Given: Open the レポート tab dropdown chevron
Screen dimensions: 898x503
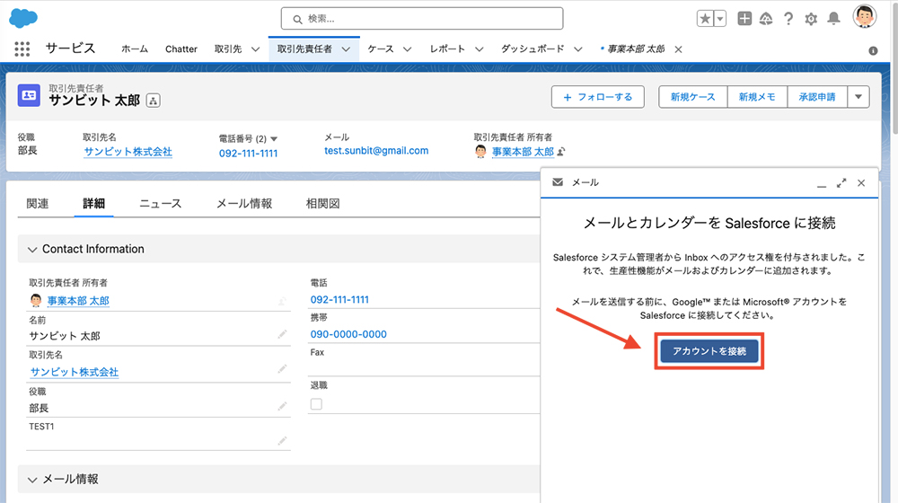Looking at the screenshot, I should [x=480, y=49].
